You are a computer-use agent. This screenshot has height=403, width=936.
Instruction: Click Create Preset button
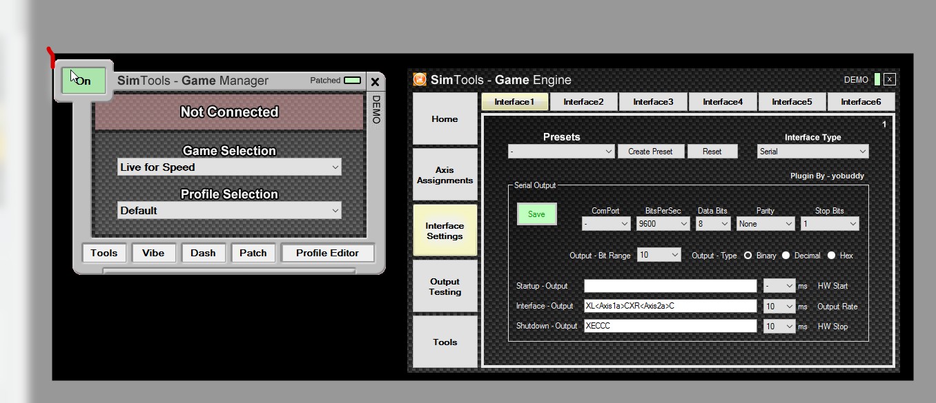[650, 152]
